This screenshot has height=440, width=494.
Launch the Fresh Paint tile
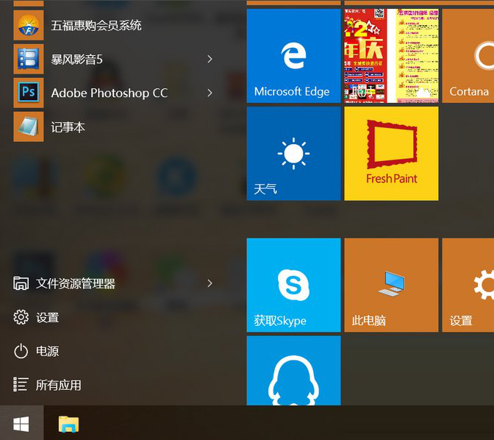pos(391,154)
